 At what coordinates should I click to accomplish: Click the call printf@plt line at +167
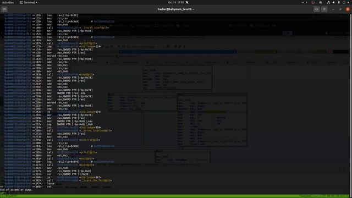[x=51, y=43]
